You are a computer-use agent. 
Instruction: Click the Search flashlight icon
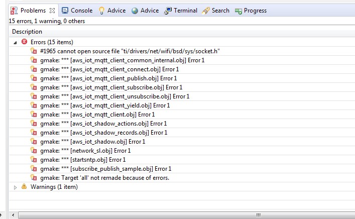206,11
